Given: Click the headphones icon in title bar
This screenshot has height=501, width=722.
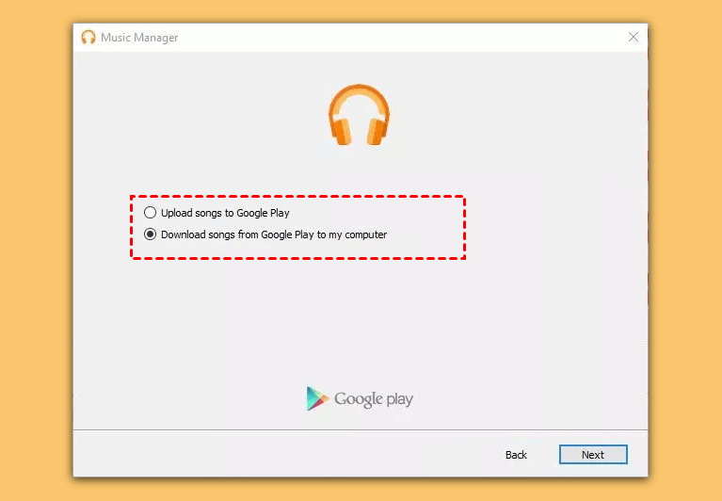Looking at the screenshot, I should [x=88, y=38].
